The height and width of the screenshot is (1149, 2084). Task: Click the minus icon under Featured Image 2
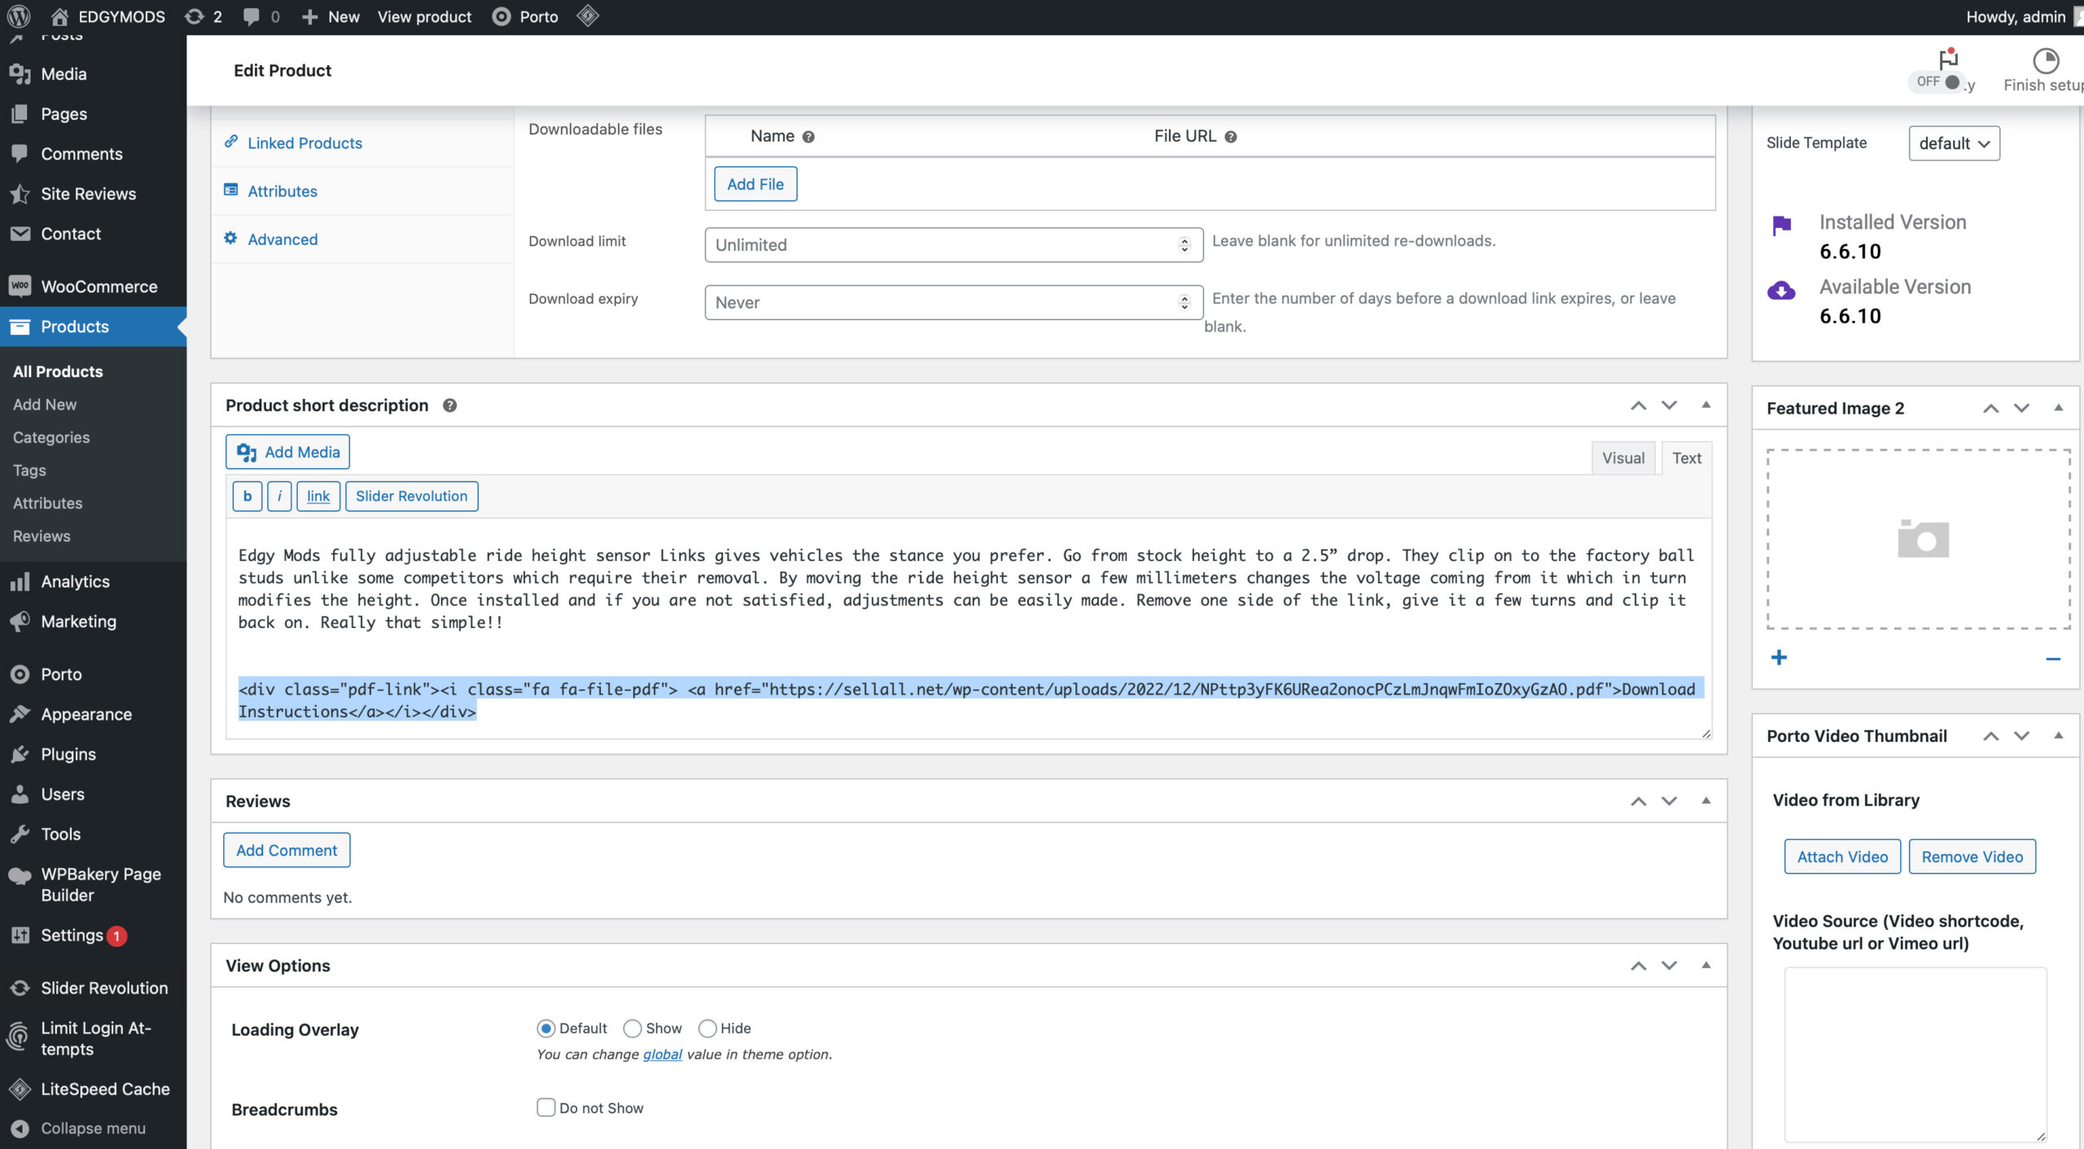2053,658
